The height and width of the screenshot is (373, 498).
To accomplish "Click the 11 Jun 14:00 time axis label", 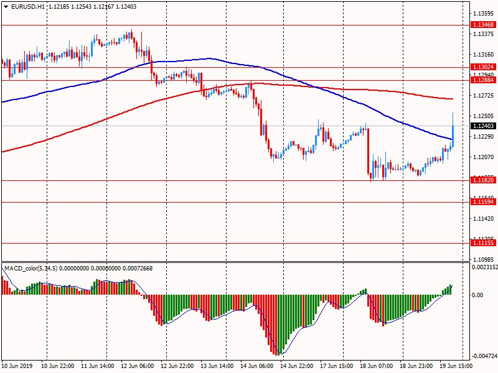I will 98,366.
